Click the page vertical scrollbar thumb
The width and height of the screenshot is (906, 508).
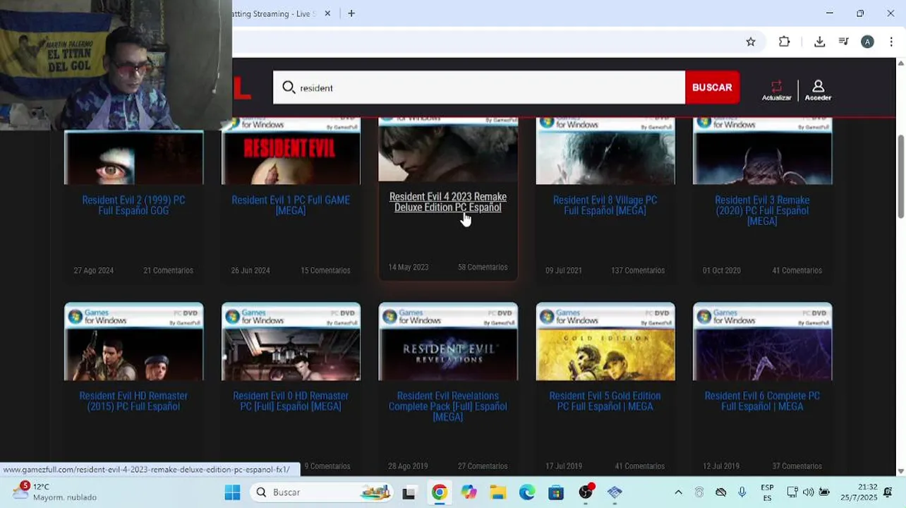[x=900, y=175]
